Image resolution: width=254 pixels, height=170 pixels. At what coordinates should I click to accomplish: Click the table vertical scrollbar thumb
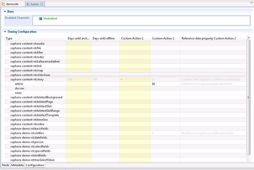point(249,97)
